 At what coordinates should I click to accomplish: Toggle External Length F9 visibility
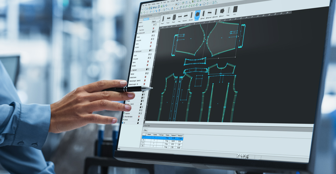pos(144,84)
